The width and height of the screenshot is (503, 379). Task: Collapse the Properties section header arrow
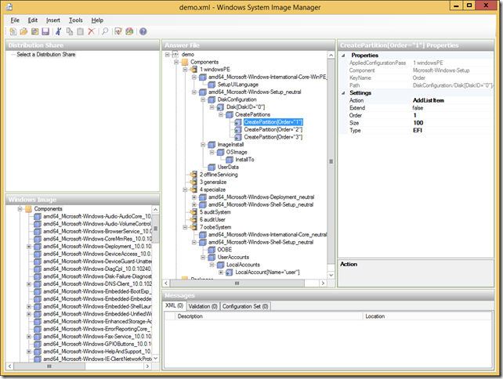pyautogui.click(x=343, y=56)
